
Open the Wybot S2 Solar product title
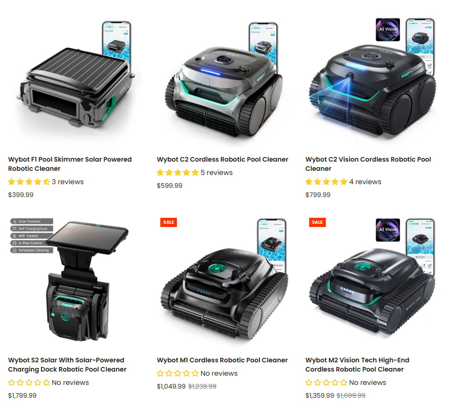pos(67,365)
